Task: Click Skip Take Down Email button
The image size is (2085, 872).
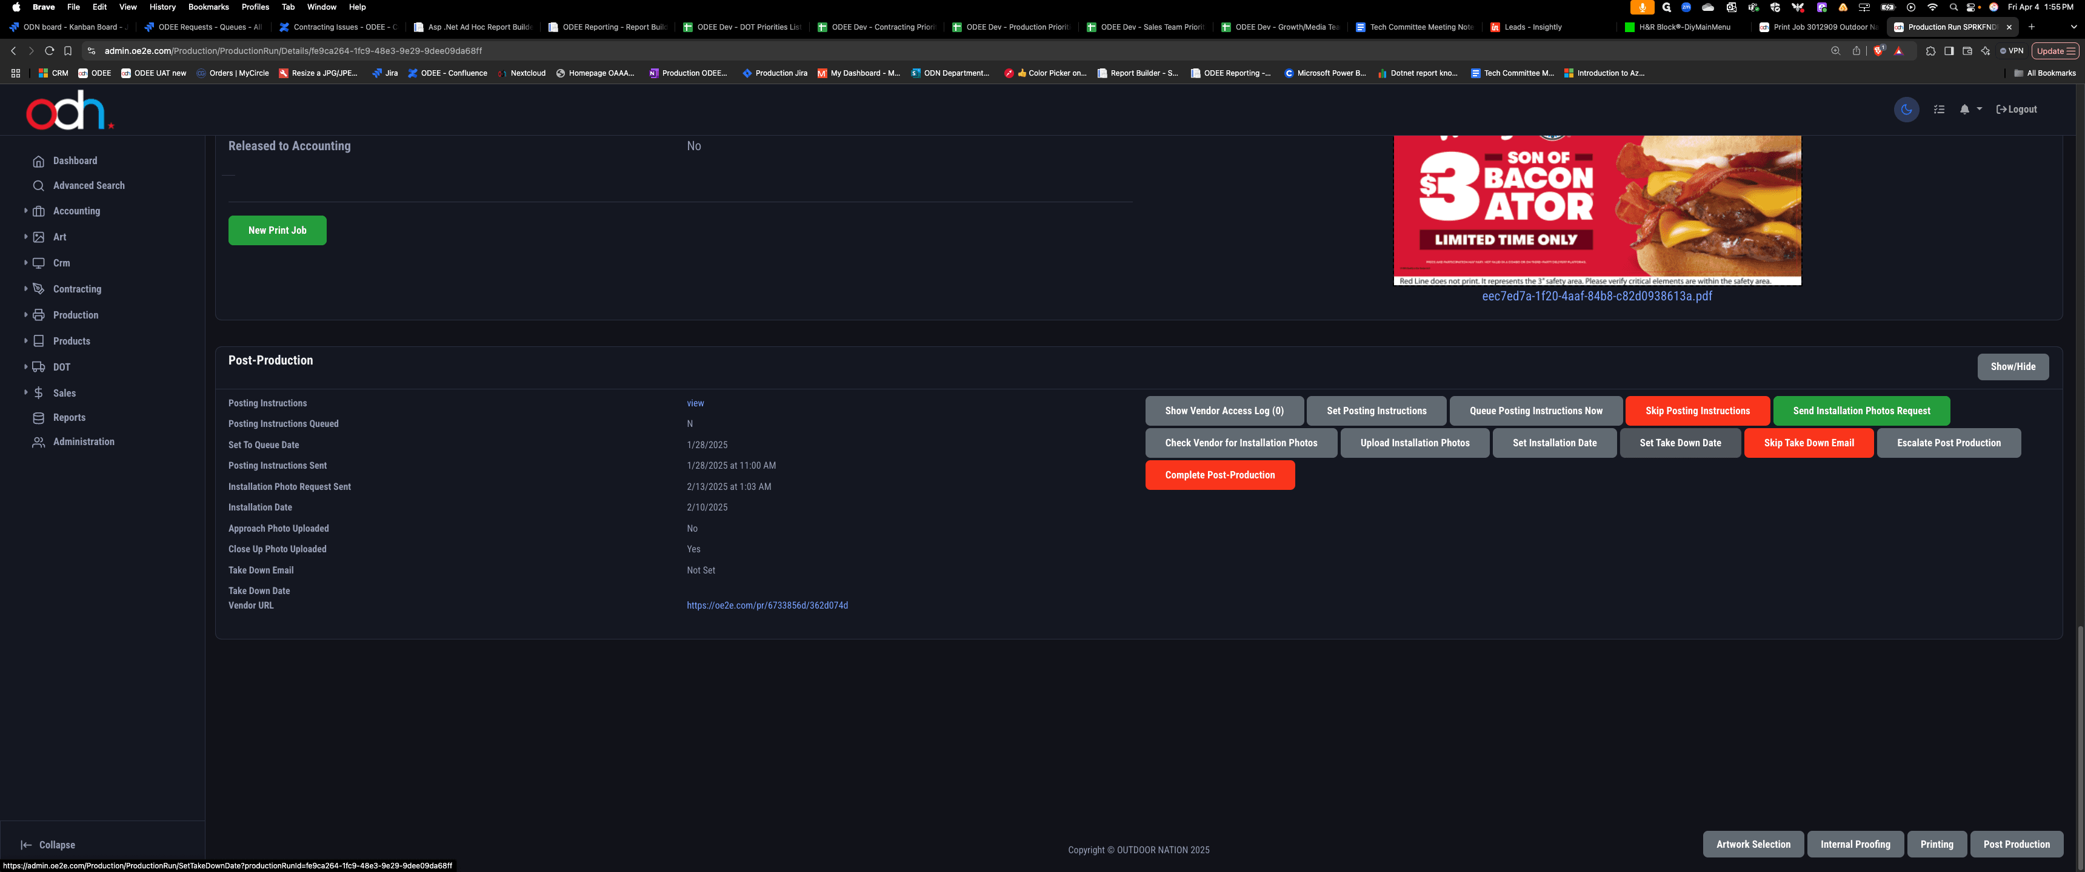Action: [1808, 443]
